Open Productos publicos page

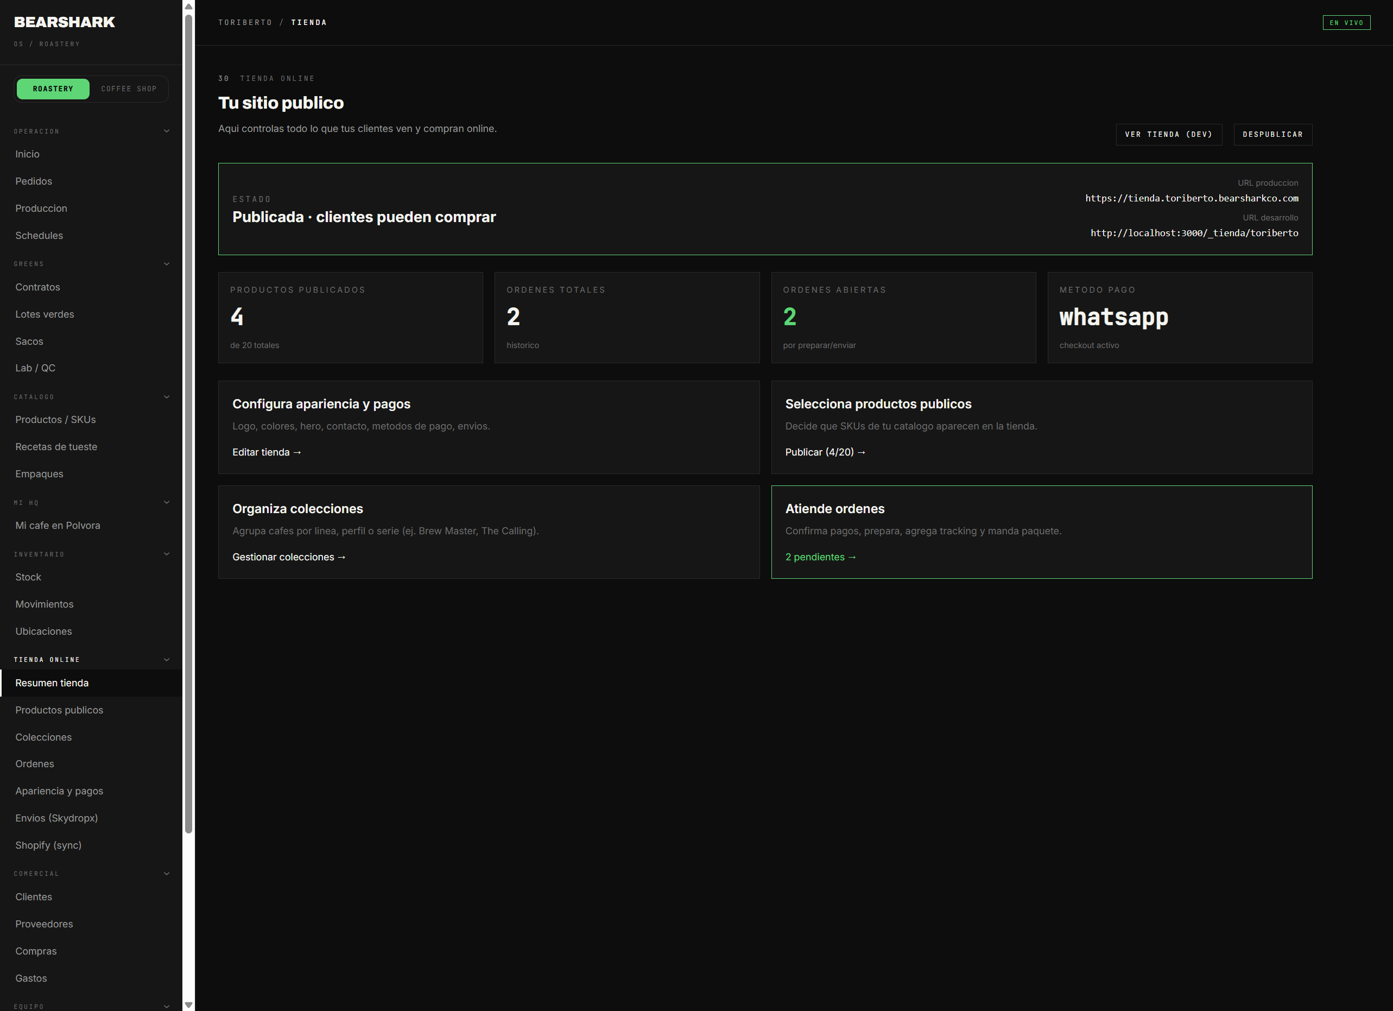(91, 710)
